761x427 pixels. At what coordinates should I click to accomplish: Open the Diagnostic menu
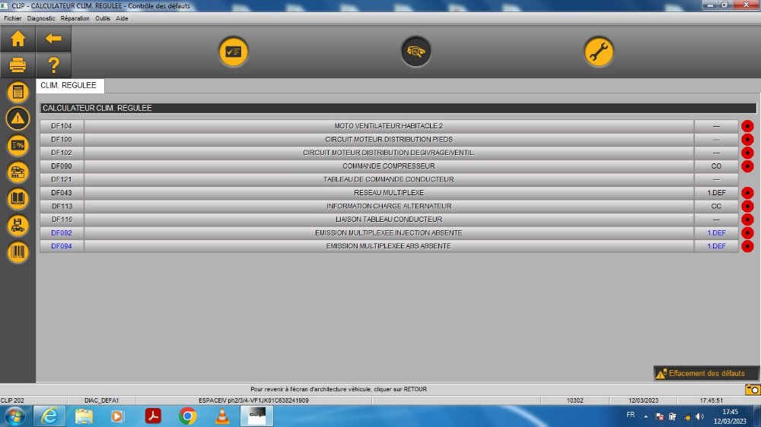coord(41,18)
